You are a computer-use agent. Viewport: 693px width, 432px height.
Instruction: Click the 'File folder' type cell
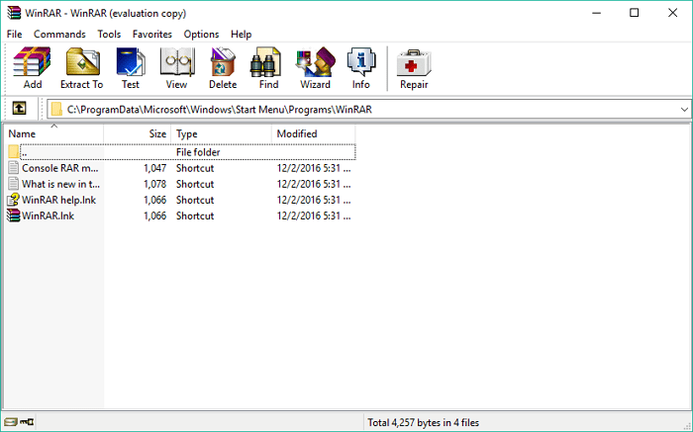tap(198, 152)
